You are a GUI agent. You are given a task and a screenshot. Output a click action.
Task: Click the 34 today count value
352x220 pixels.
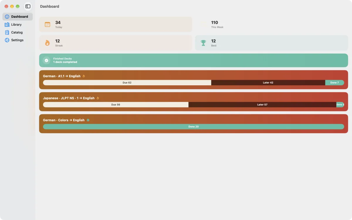(x=58, y=23)
